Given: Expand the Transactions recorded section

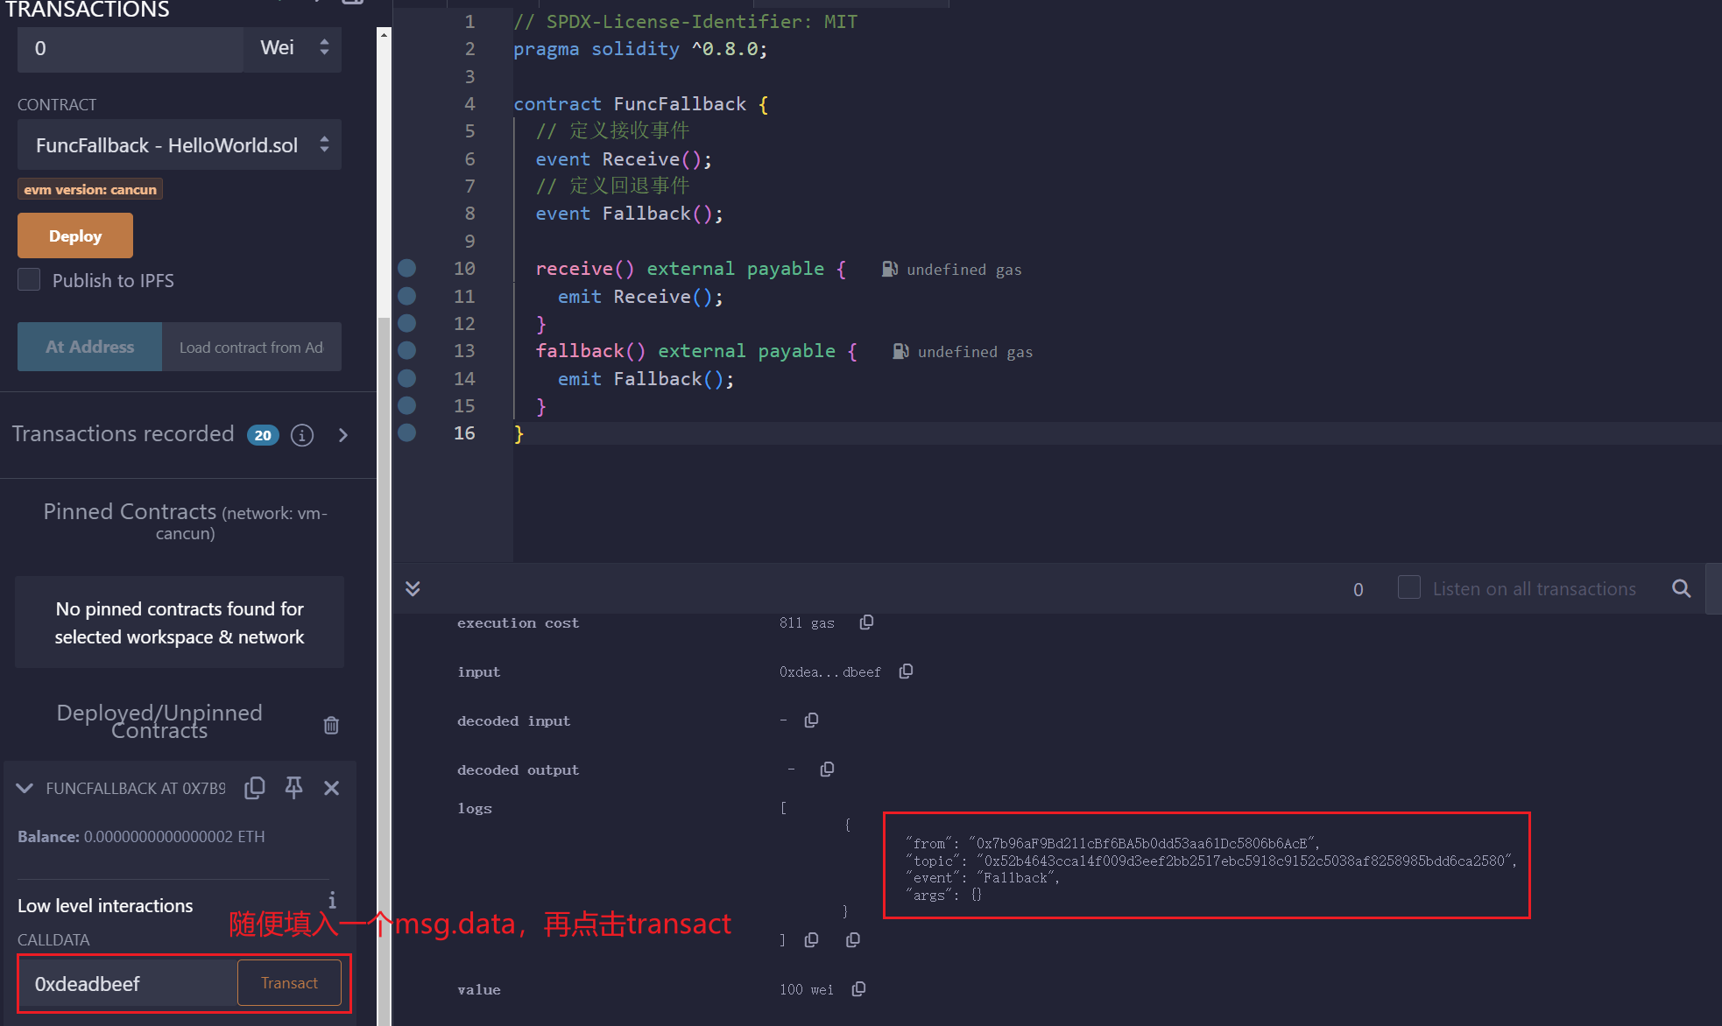Looking at the screenshot, I should coord(343,435).
